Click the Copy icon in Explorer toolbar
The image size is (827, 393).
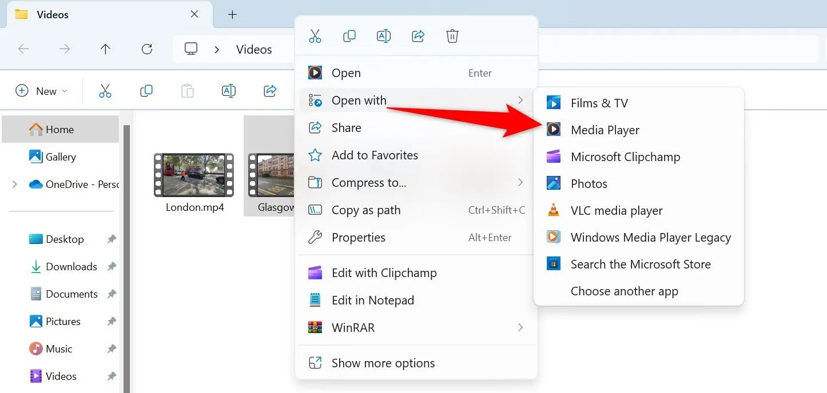point(146,91)
